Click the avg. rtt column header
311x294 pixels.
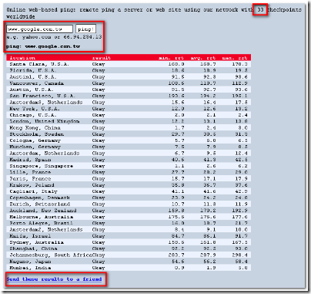click(x=203, y=58)
